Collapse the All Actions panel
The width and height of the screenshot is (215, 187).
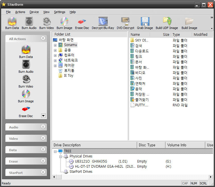(x=43, y=38)
